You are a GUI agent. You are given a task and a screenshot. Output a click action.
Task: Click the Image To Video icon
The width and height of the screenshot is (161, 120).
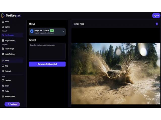[3, 40]
